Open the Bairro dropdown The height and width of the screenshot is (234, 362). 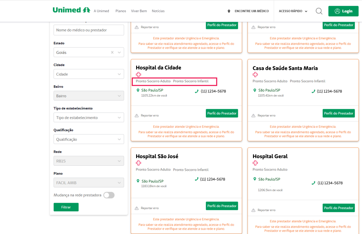pyautogui.click(x=89, y=96)
